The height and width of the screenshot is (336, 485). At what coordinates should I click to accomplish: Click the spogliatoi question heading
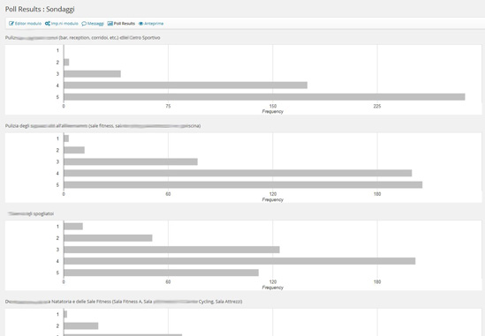[x=31, y=213]
